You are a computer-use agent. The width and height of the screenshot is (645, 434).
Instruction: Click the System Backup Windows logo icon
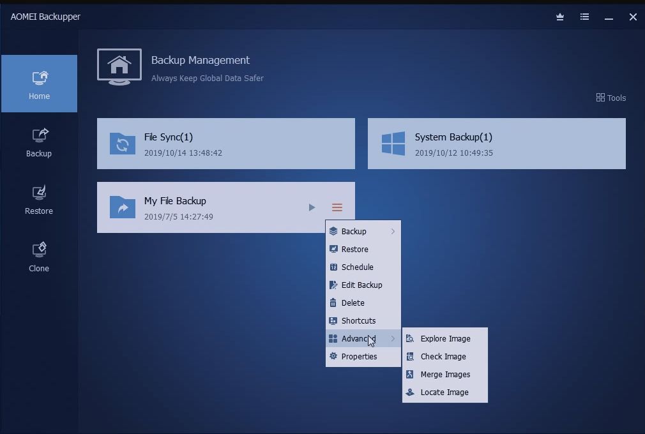point(393,144)
